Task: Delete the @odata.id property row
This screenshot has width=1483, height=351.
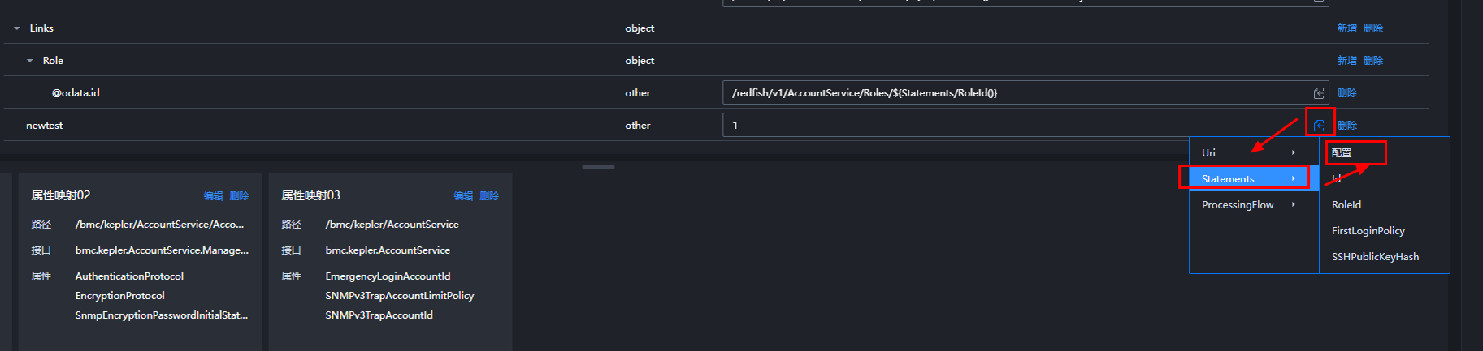Action: (1347, 93)
